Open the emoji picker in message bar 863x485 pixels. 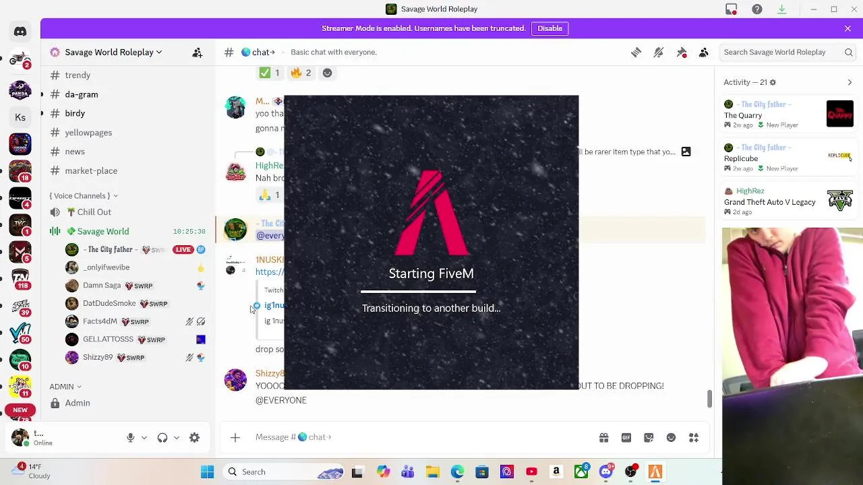click(x=671, y=438)
